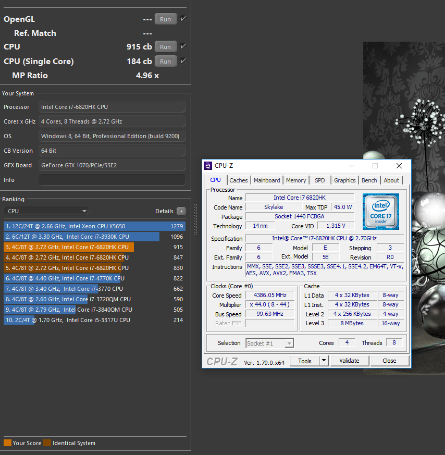Viewport: 445px width, 455px height.
Task: Switch to Mainboard tab in CPU-Z
Action: [267, 180]
